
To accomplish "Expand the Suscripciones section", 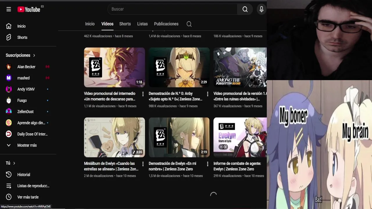I will (x=21, y=55).
